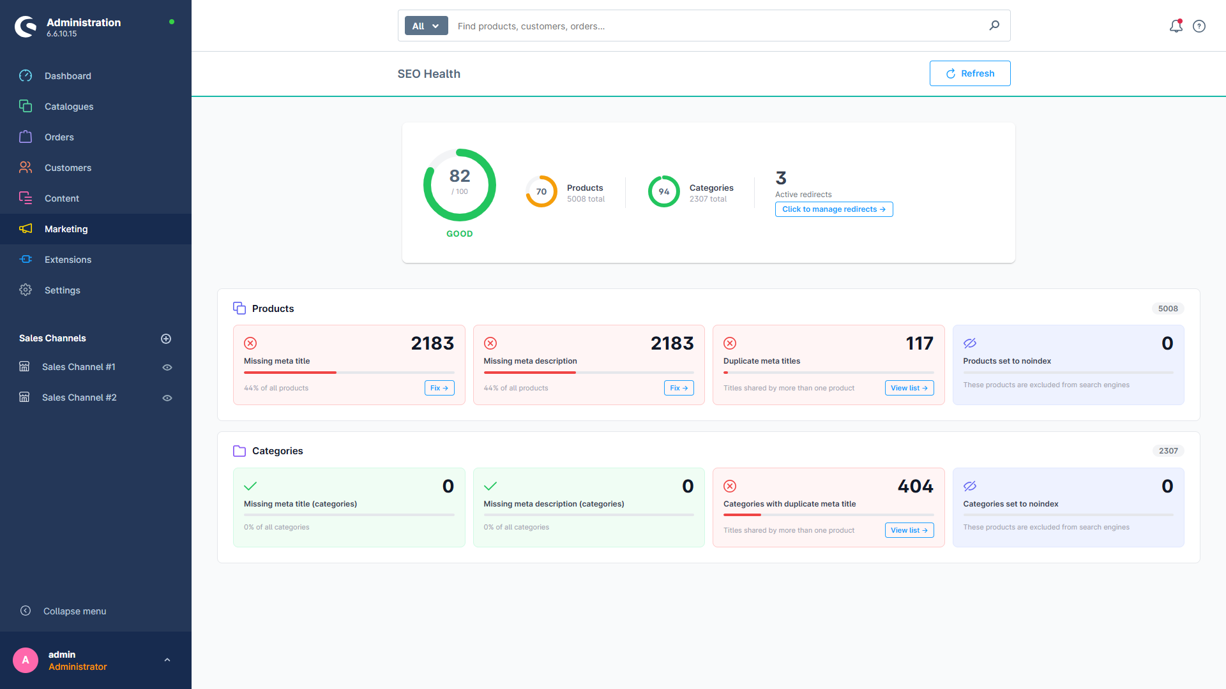Click Refresh to reload SEO Health

point(970,73)
